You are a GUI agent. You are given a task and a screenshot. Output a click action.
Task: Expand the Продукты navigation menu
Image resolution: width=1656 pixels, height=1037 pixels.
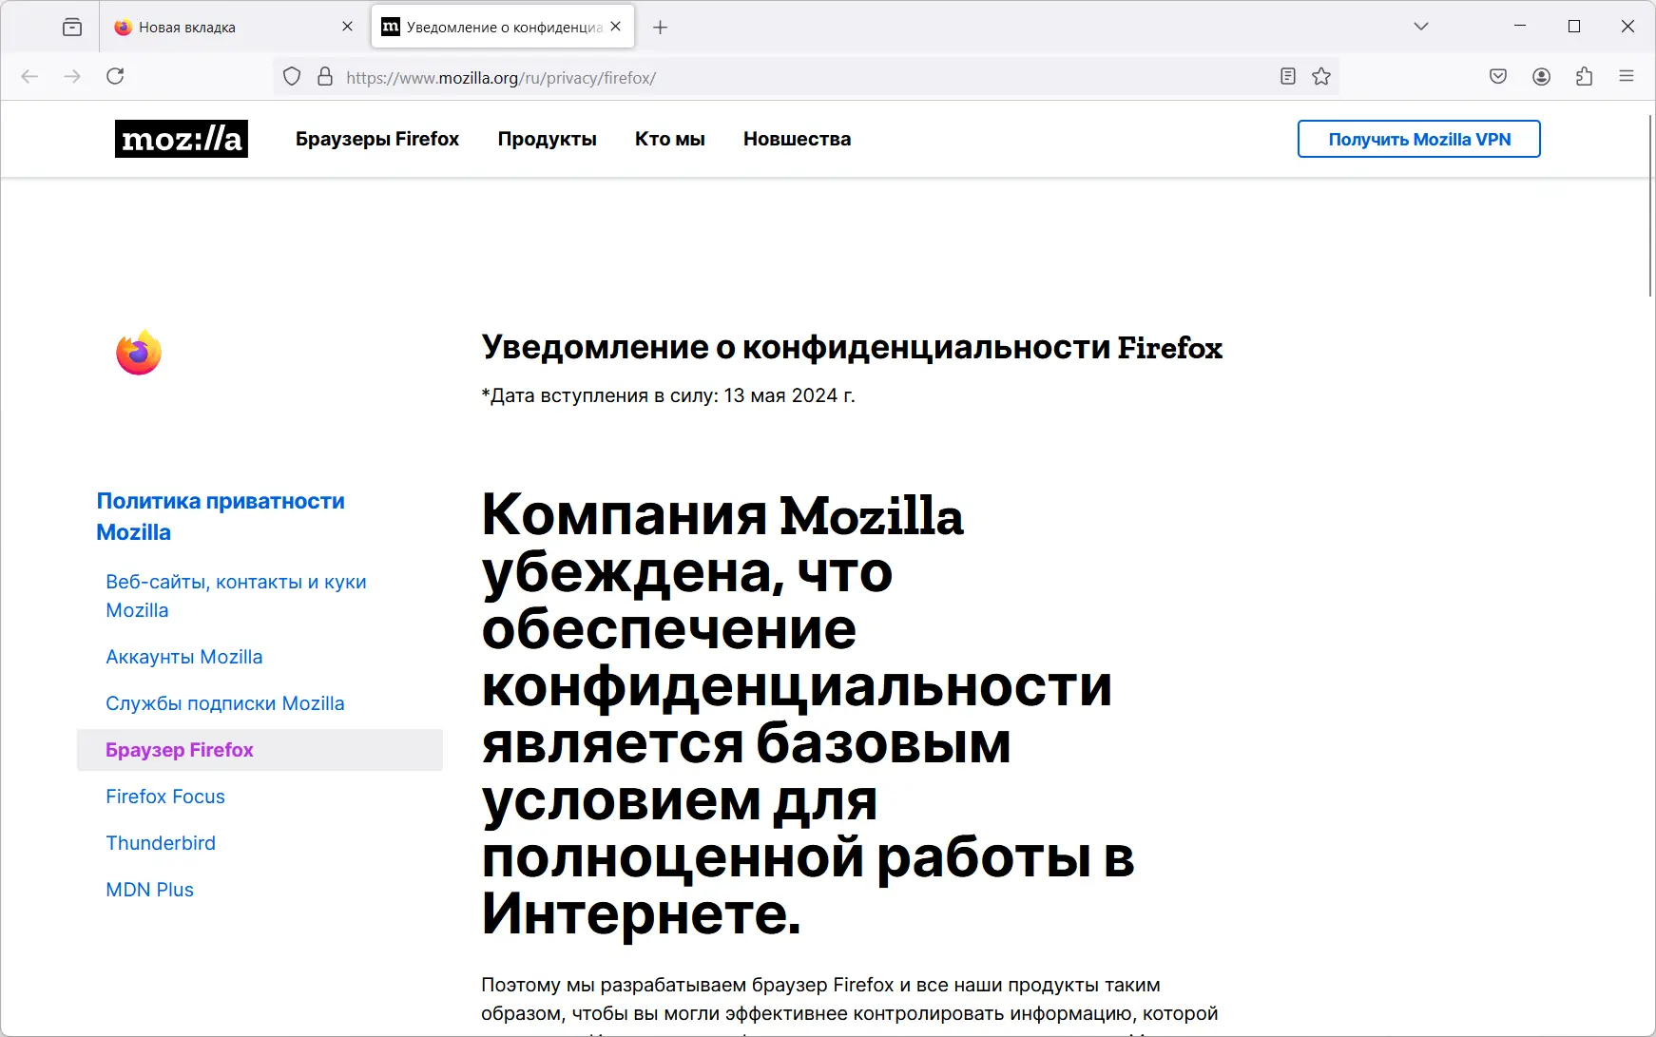[547, 139]
